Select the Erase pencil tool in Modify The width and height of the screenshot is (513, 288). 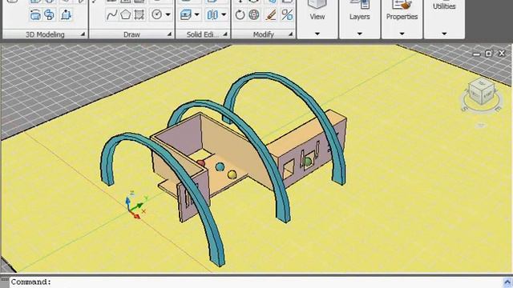[x=271, y=14]
